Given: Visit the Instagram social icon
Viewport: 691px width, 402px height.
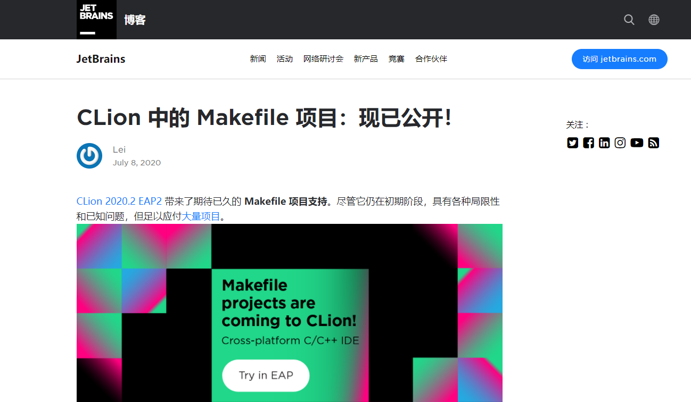Looking at the screenshot, I should [x=620, y=143].
